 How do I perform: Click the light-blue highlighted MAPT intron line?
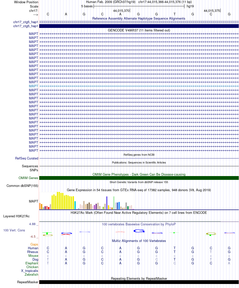click(139, 86)
